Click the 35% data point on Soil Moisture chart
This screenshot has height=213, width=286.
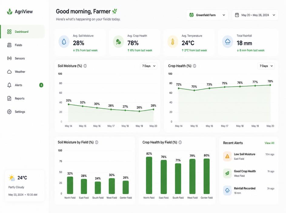[68, 104]
